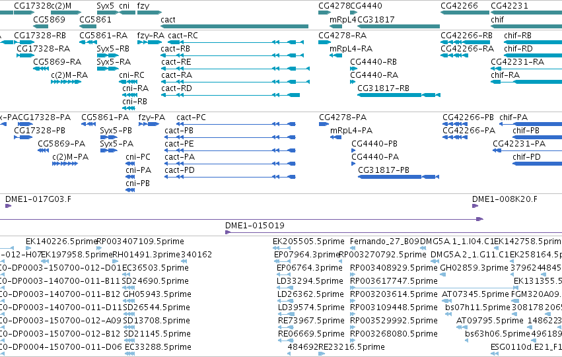Screen dimensions: 562x357
Task: Click the fzy gene name
Action: click(x=143, y=6)
